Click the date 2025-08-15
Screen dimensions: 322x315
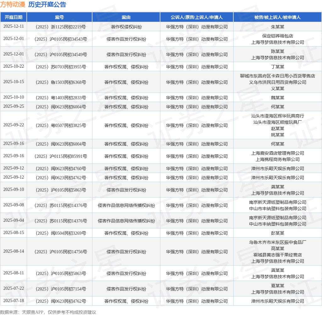click(x=14, y=233)
